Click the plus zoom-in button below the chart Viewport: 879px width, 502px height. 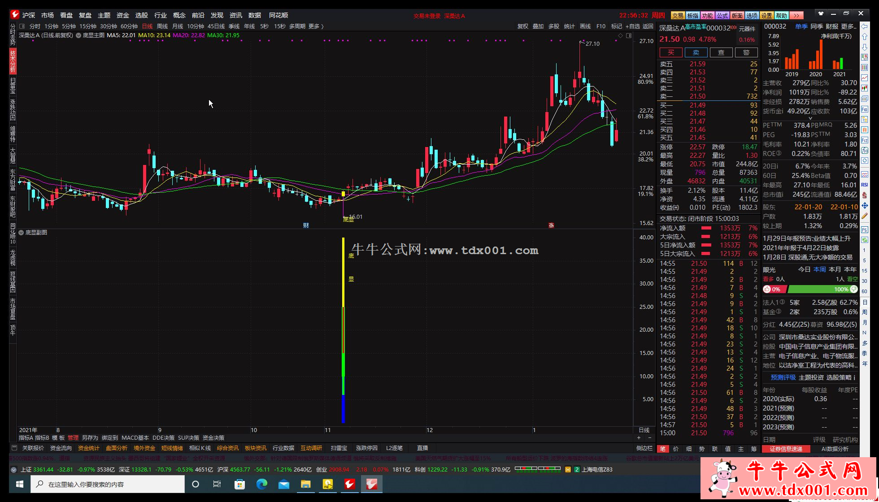639,437
